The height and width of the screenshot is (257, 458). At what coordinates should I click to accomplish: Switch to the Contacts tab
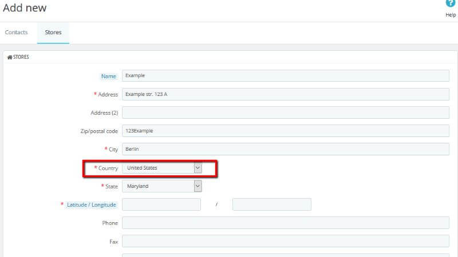coord(16,33)
